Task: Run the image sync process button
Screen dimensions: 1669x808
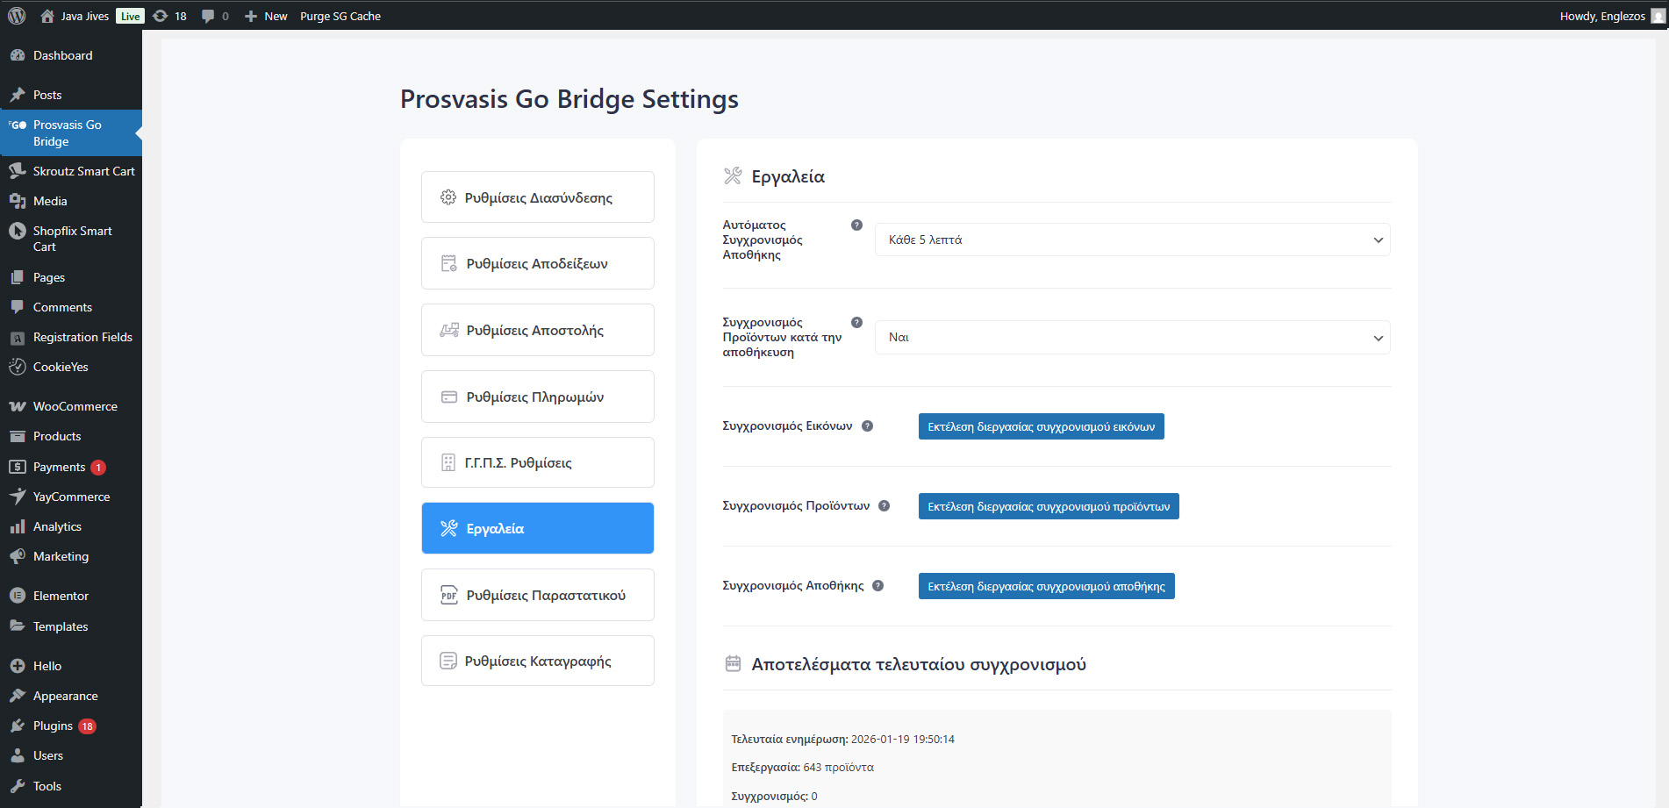Action: click(x=1041, y=426)
